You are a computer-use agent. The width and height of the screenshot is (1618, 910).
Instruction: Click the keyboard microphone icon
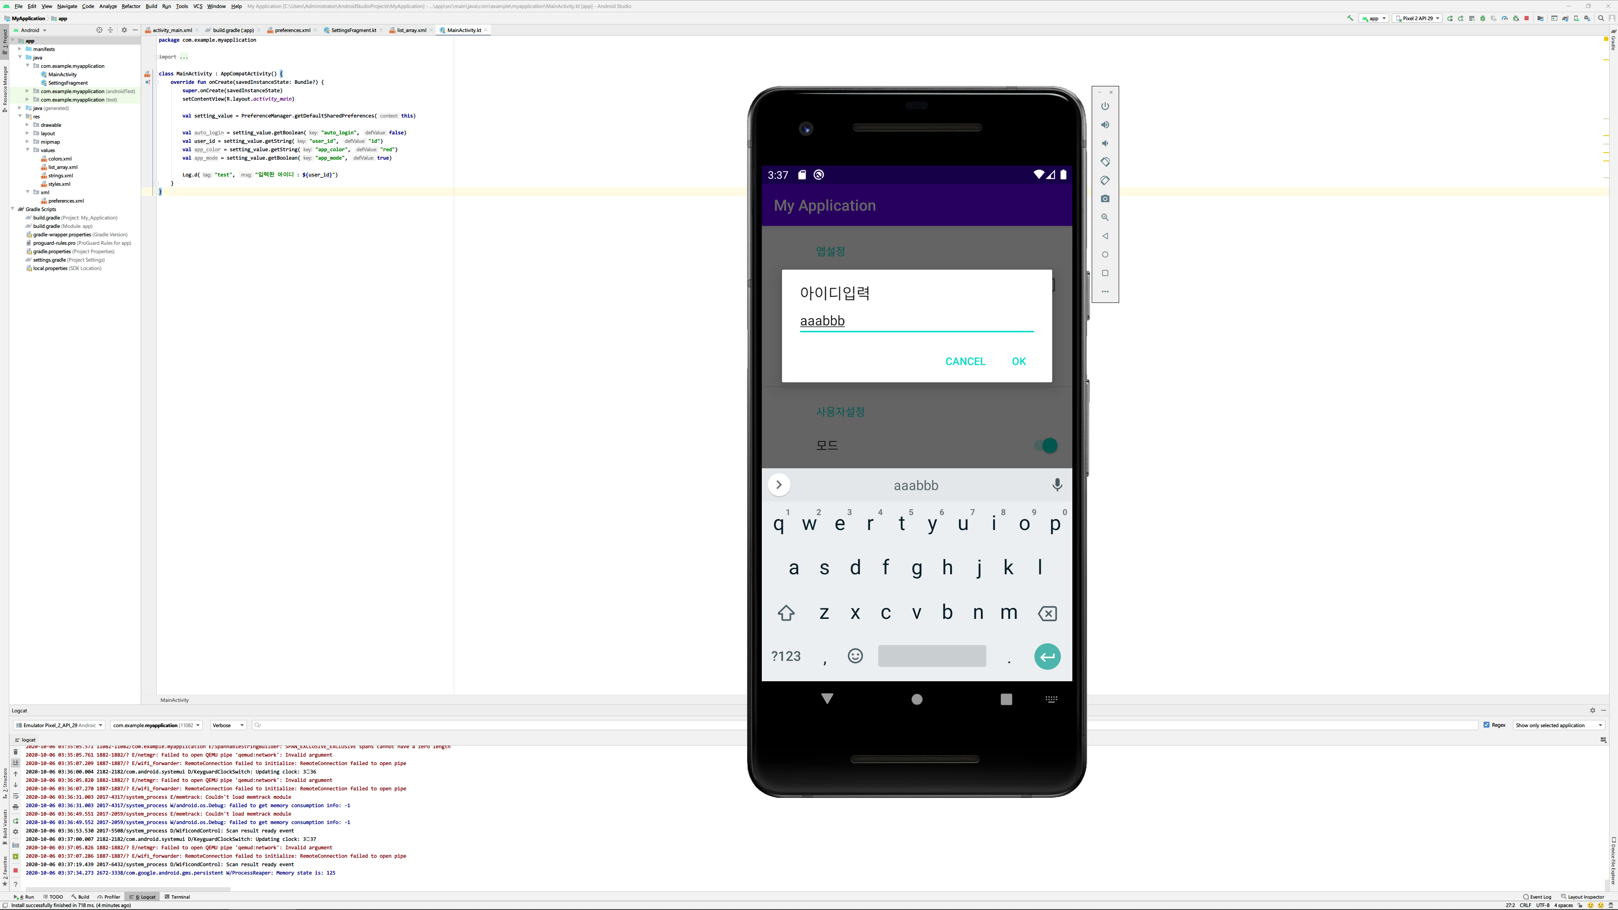click(1057, 485)
